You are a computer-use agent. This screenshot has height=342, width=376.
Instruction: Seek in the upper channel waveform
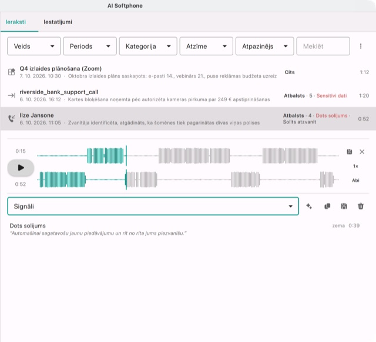188,156
